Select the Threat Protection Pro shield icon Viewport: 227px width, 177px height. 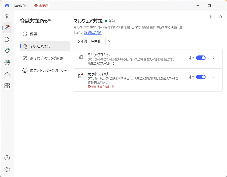[x=7, y=28]
